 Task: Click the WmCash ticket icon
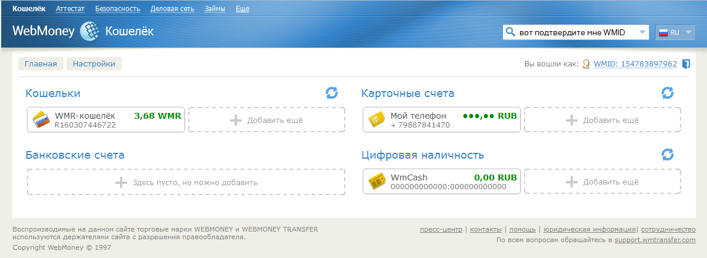tap(376, 182)
